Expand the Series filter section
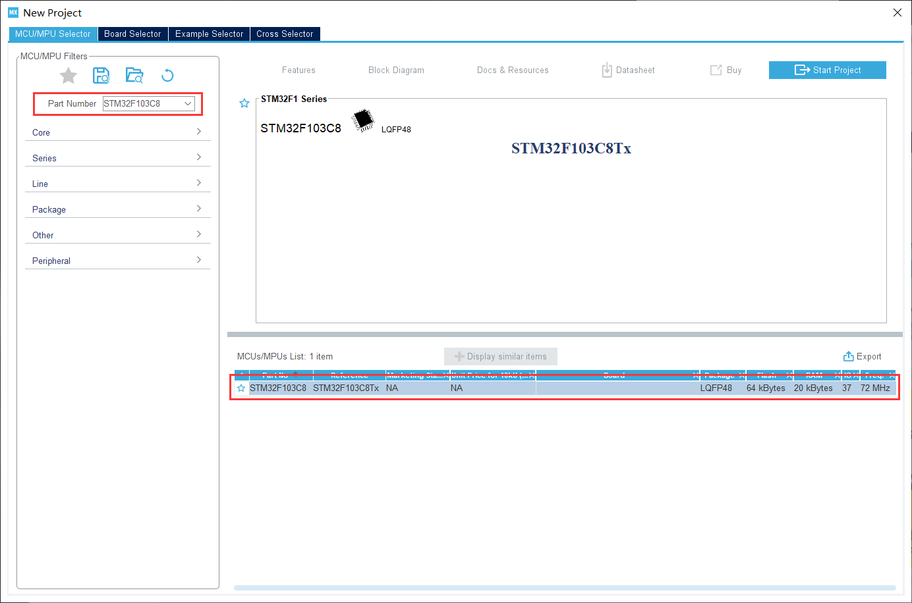The image size is (912, 603). [x=117, y=158]
